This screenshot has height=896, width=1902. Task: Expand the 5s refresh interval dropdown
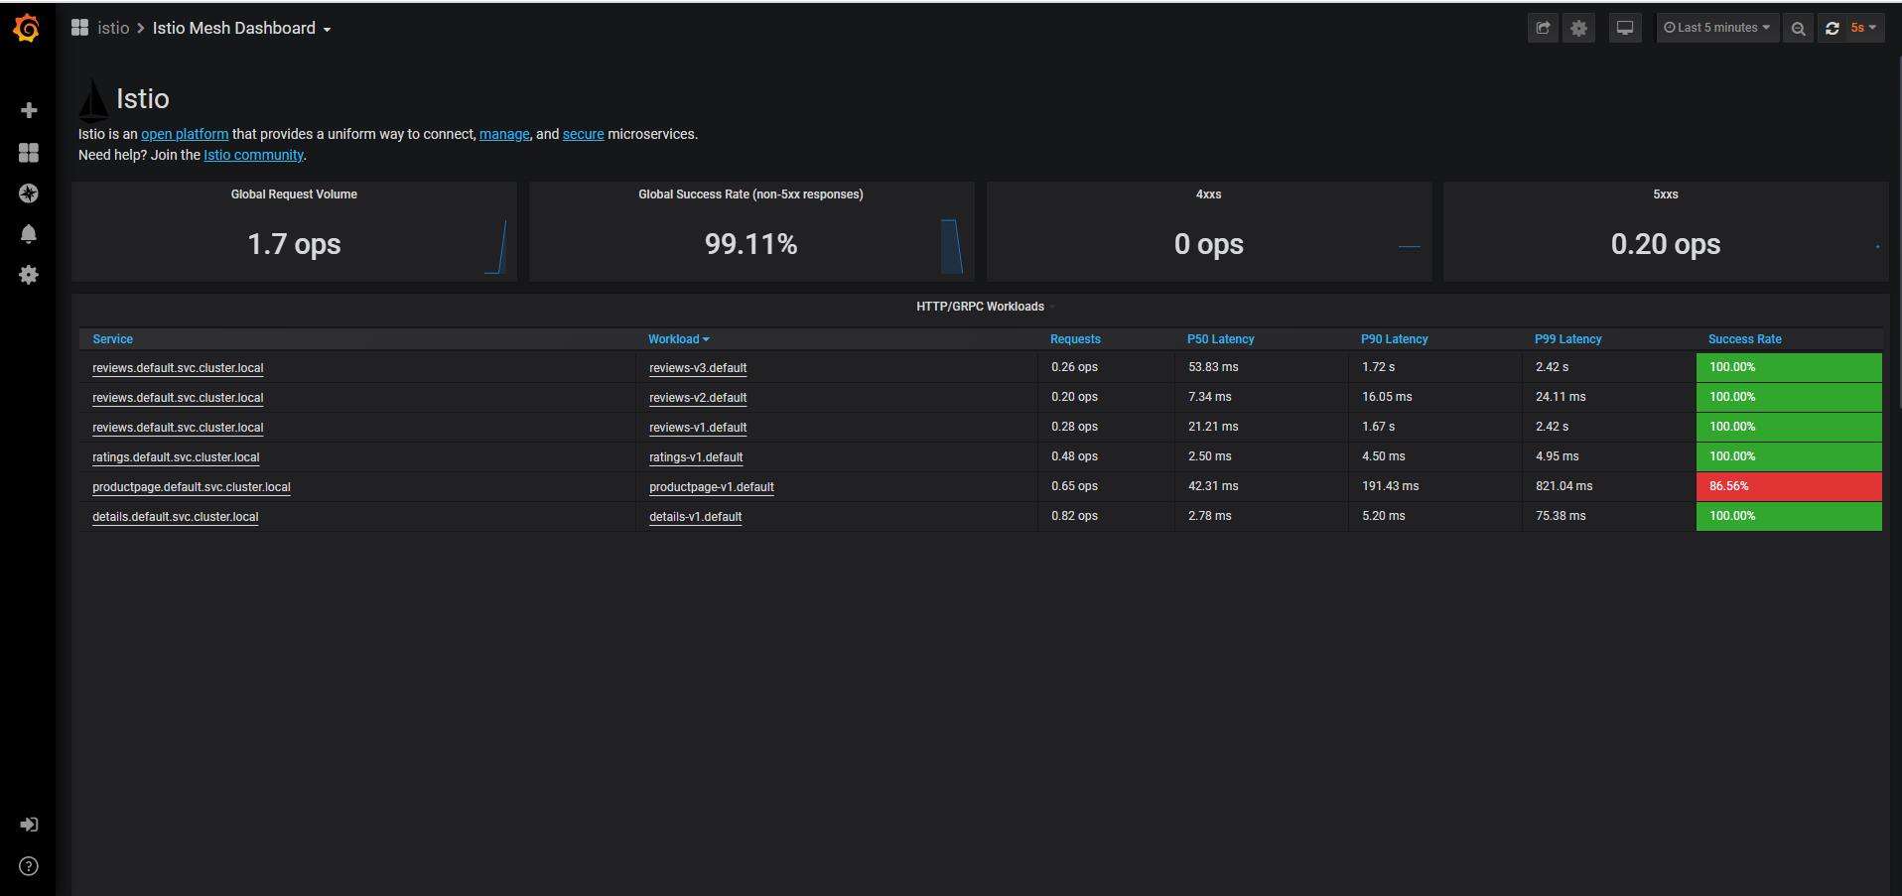point(1863,28)
